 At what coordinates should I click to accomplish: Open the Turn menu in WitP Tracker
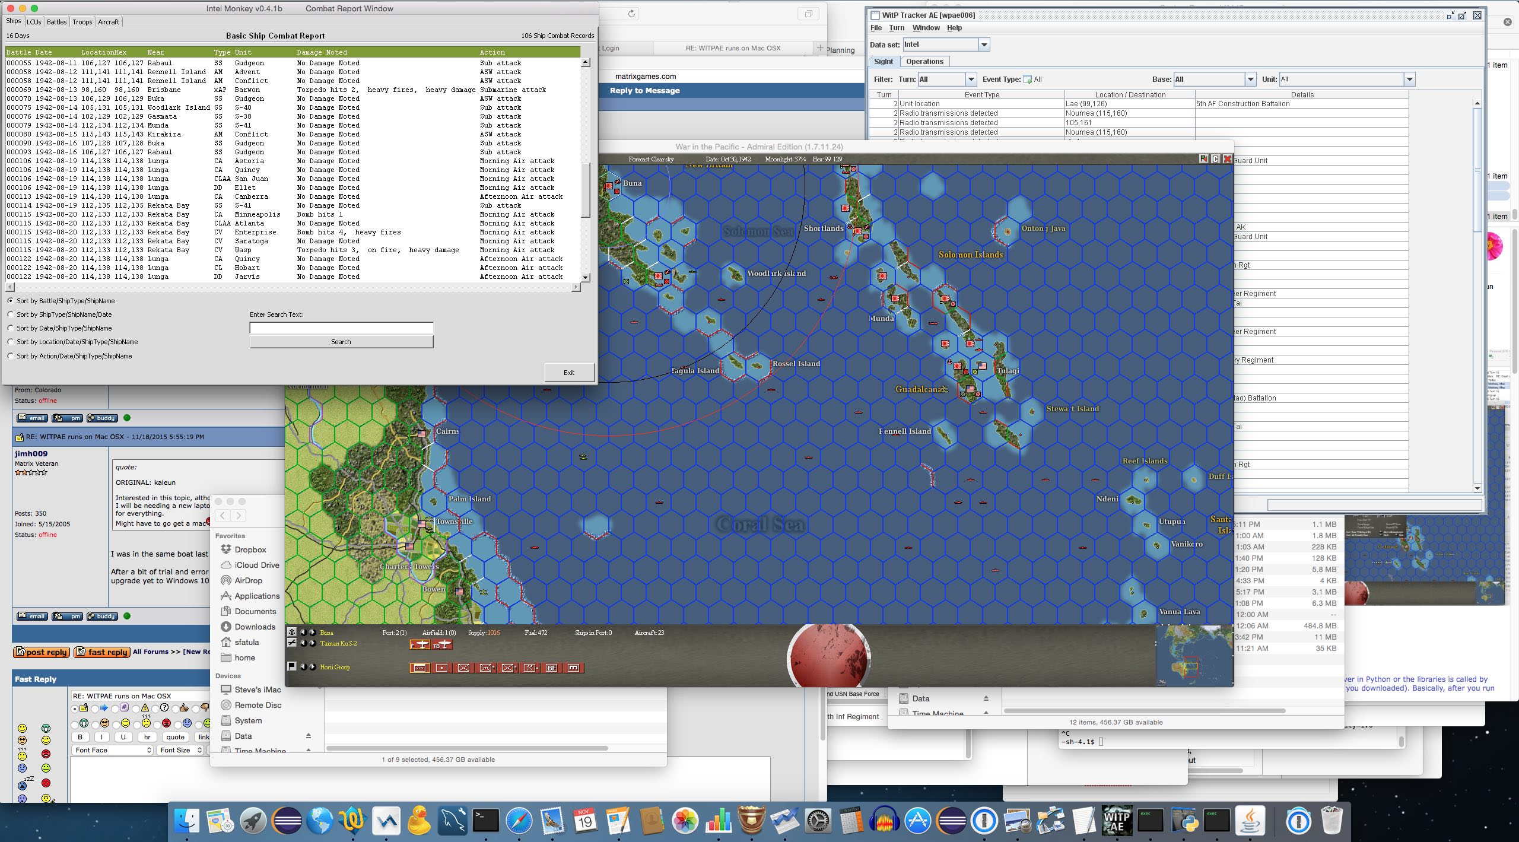tap(897, 28)
